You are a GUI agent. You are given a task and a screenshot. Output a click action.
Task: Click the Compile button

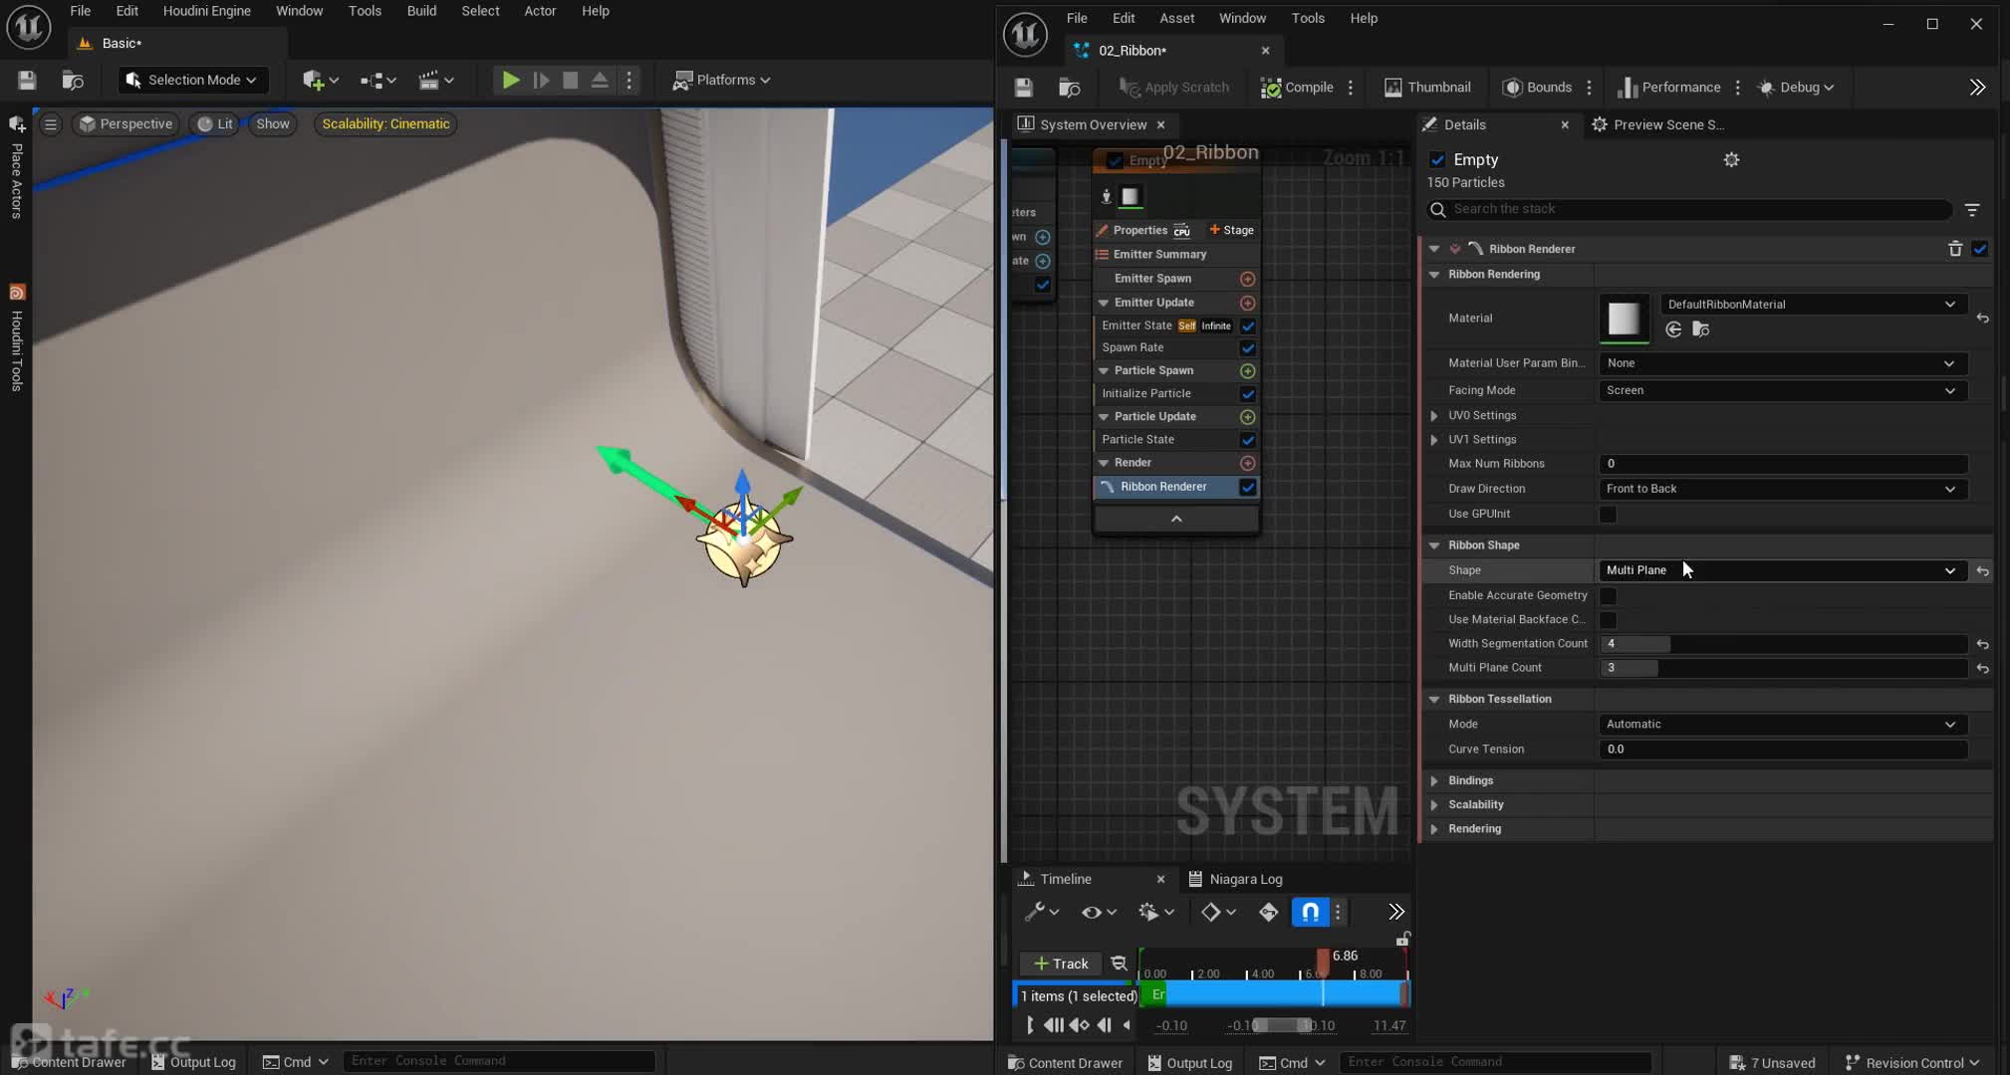(1297, 88)
